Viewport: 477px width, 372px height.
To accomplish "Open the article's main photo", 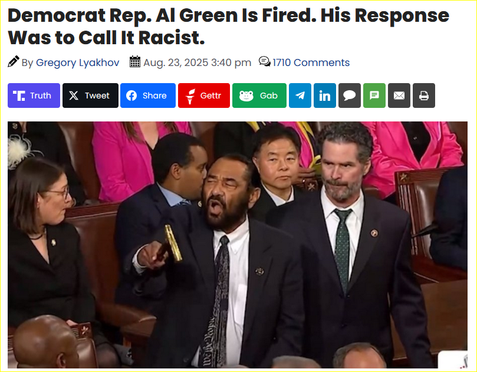I will (x=237, y=245).
